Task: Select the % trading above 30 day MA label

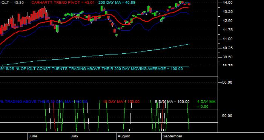Action: pyautogui.click(x=44, y=102)
